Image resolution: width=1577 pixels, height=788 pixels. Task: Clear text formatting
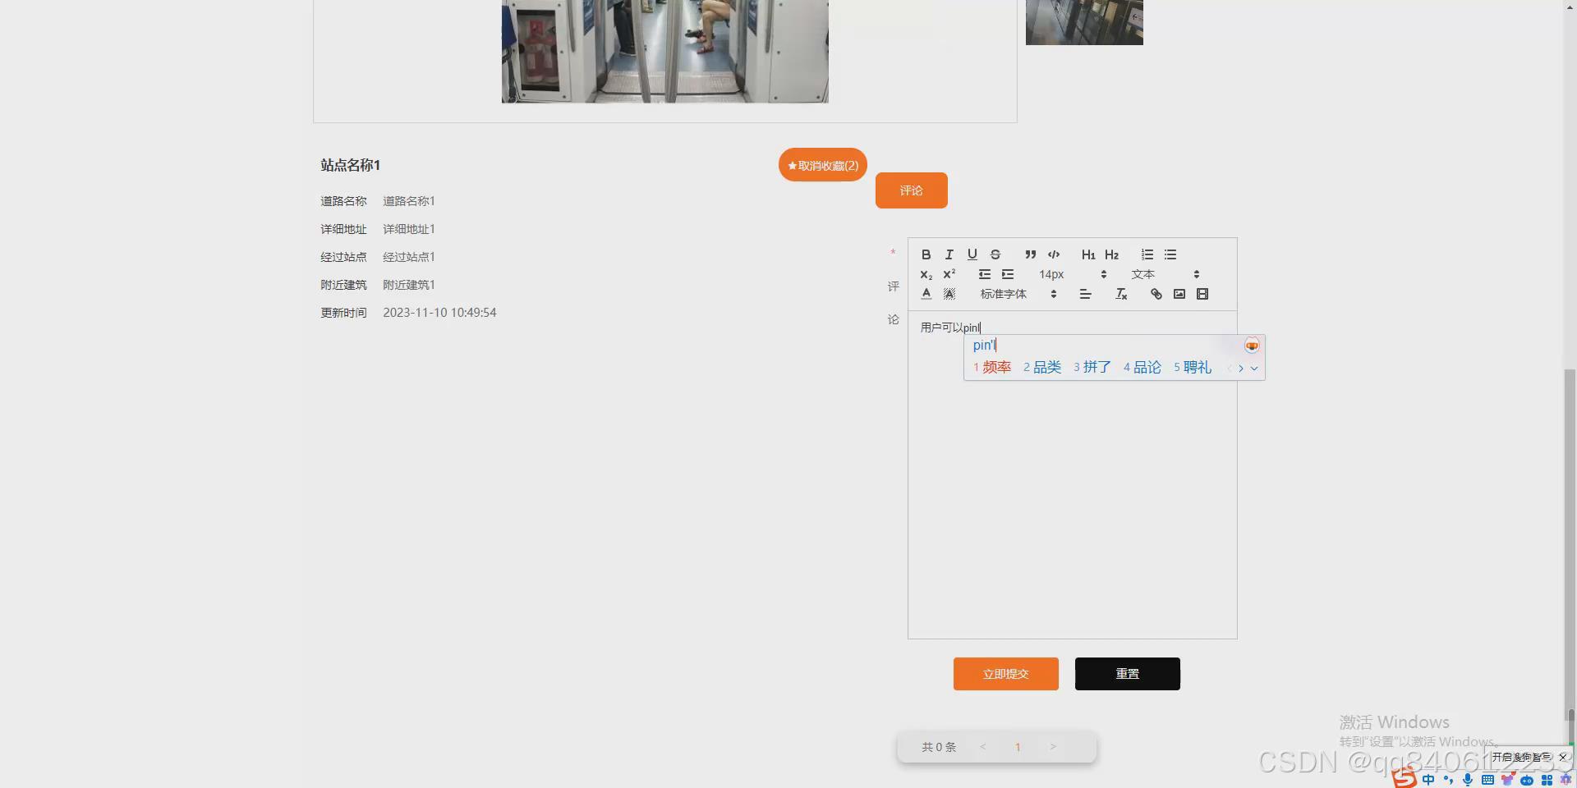click(x=1121, y=294)
